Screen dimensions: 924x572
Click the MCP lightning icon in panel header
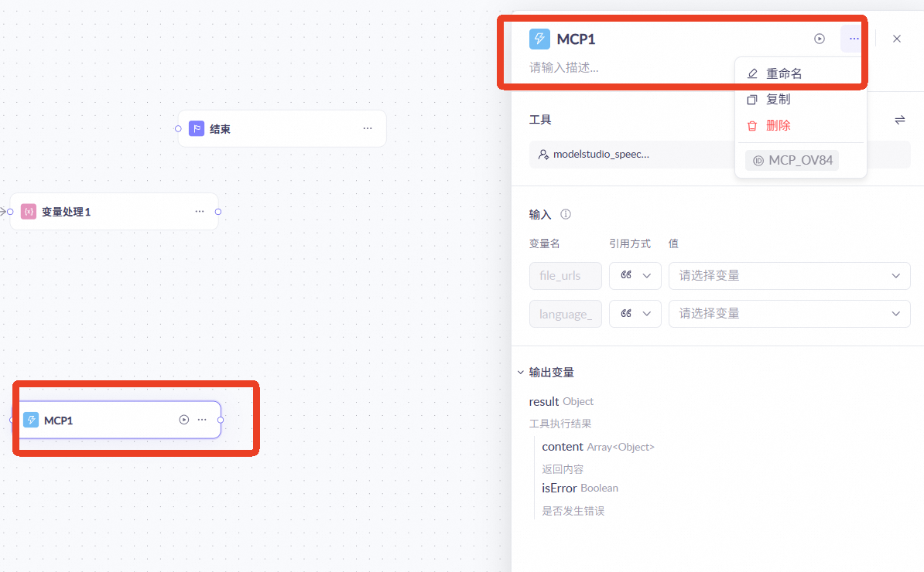[539, 39]
